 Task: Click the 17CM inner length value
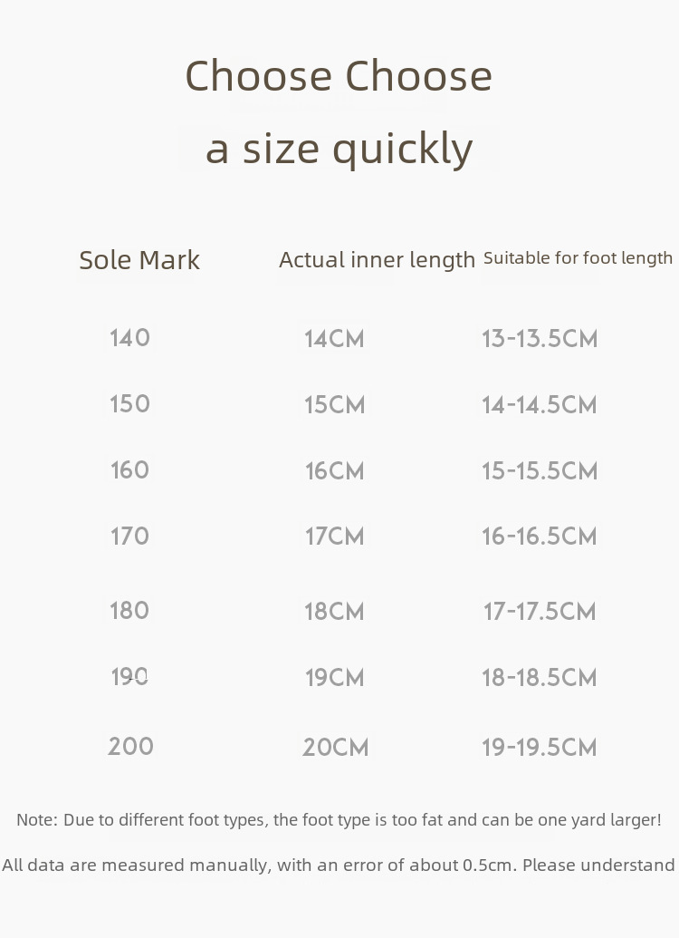tap(334, 537)
